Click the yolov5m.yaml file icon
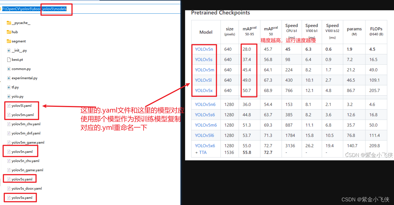The image size is (394, 205). click(9, 115)
